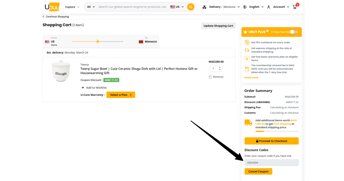Click Update Shopping Cart button

coord(218,26)
